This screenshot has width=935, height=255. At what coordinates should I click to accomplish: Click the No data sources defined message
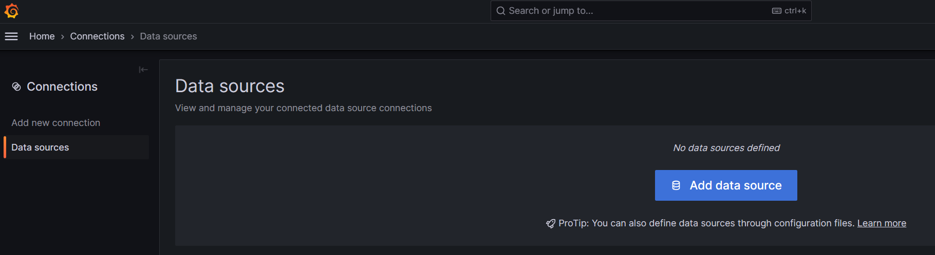click(x=726, y=148)
